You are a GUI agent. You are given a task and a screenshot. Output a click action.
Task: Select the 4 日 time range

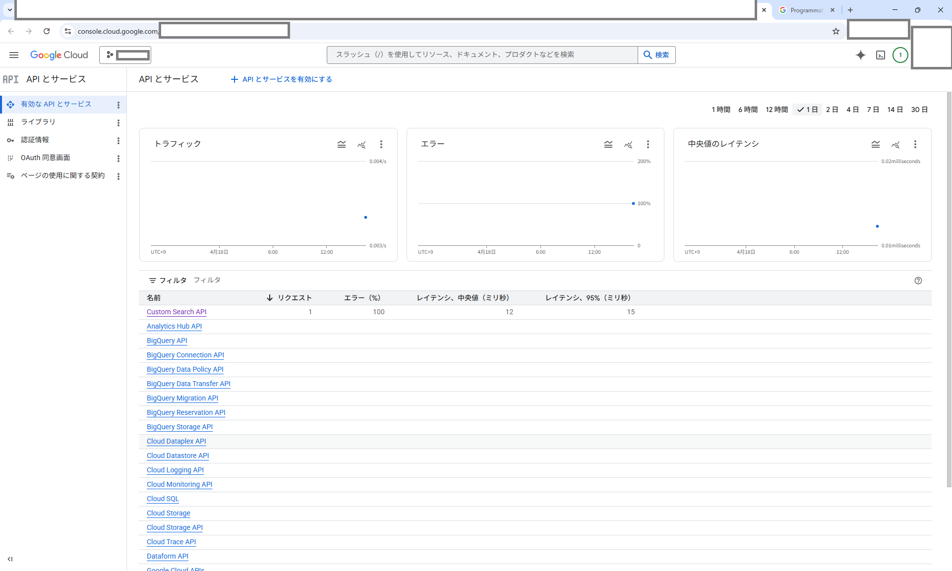pos(852,110)
